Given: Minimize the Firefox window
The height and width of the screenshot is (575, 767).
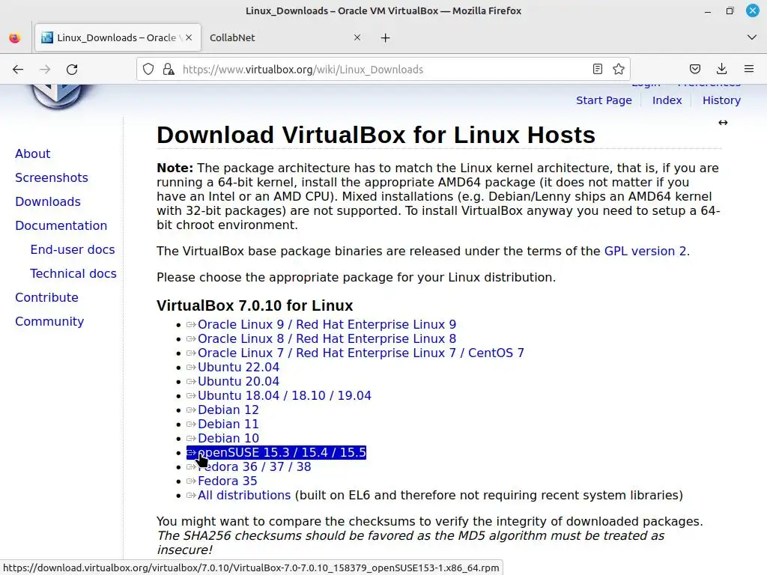Looking at the screenshot, I should [x=707, y=10].
